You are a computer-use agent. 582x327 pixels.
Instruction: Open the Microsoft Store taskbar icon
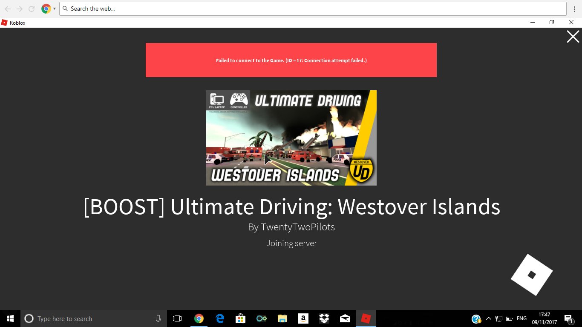[x=241, y=318]
